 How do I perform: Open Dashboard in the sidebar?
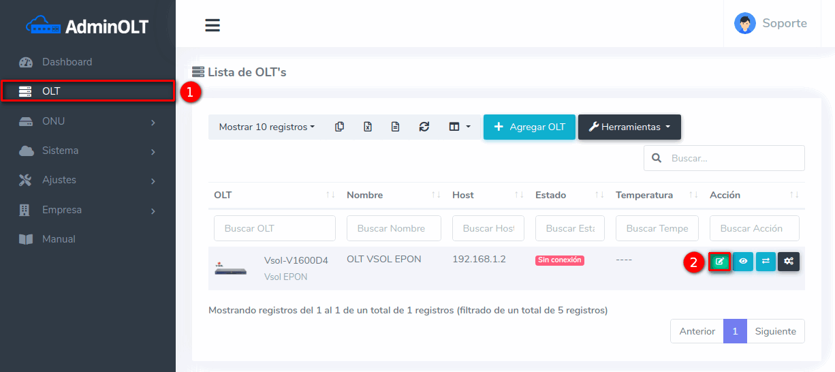[x=67, y=62]
